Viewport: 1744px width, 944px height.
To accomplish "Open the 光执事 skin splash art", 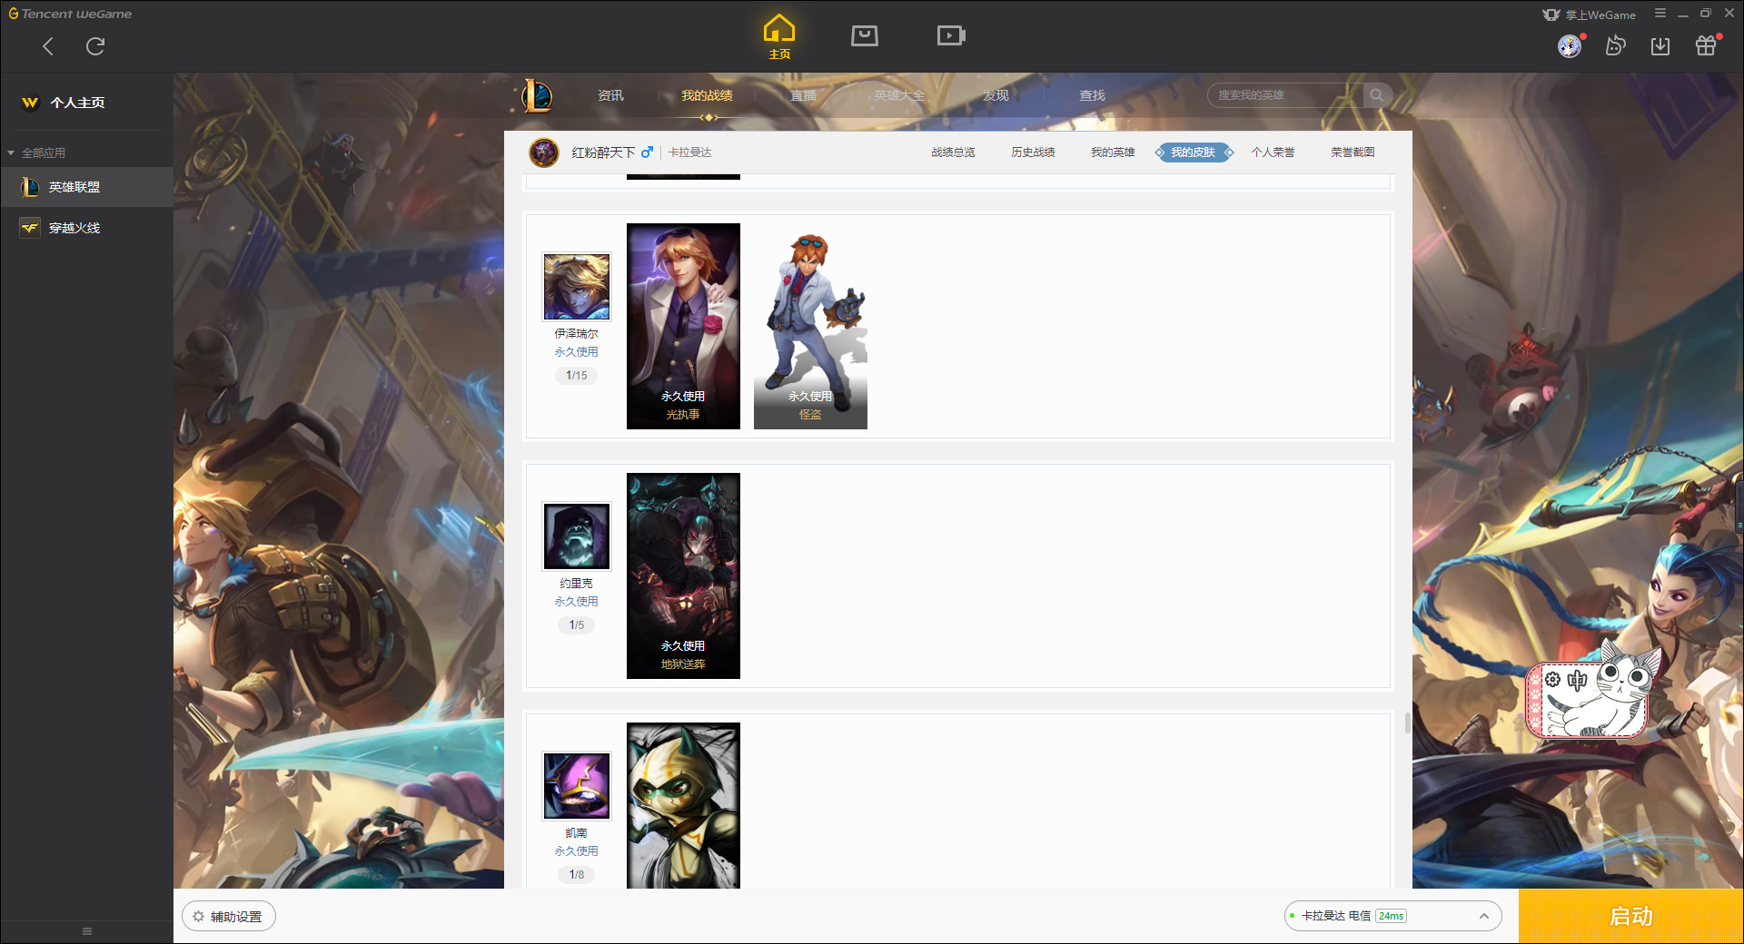I will point(683,326).
